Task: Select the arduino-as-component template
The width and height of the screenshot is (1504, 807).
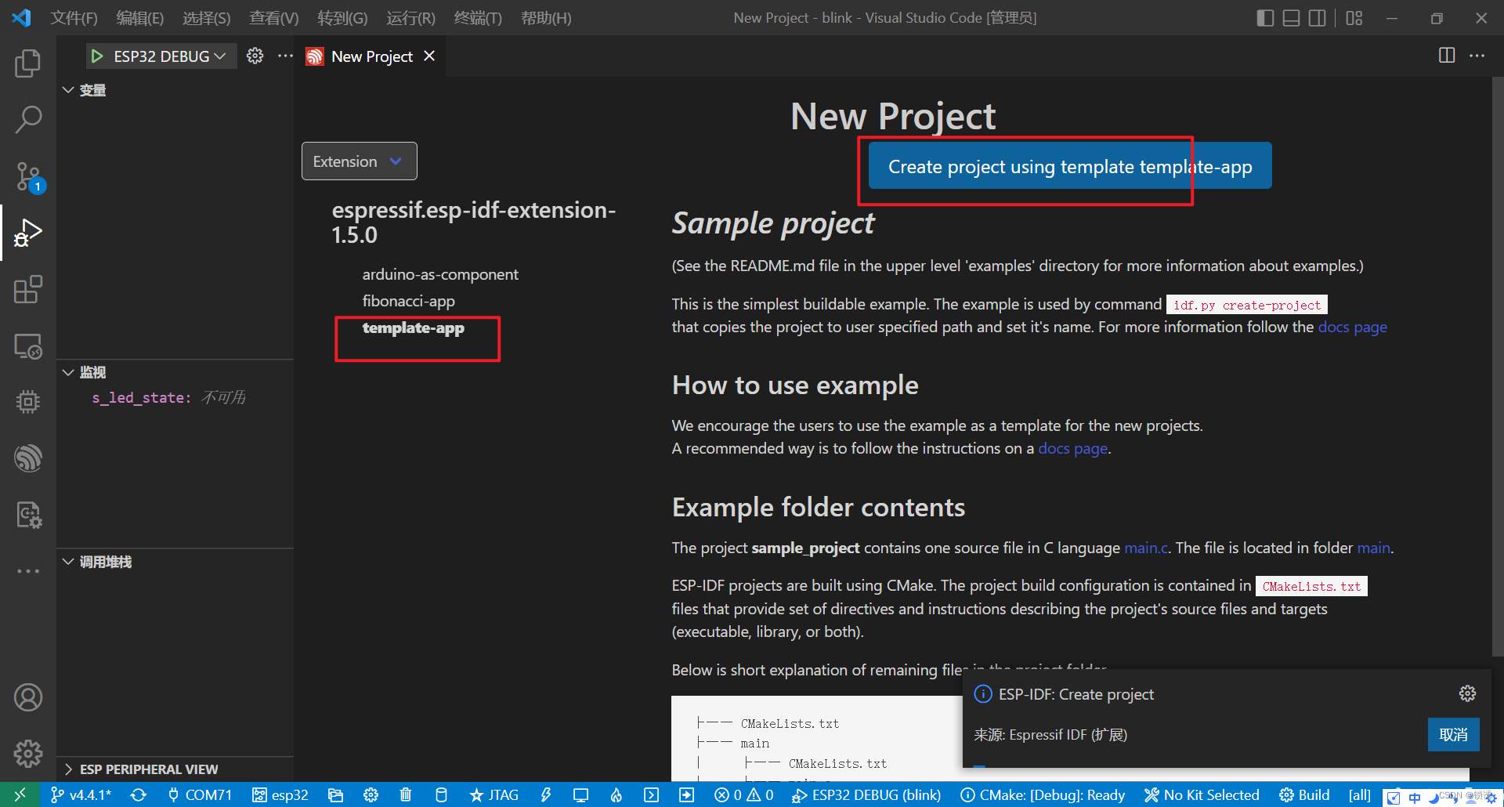Action: coord(440,274)
